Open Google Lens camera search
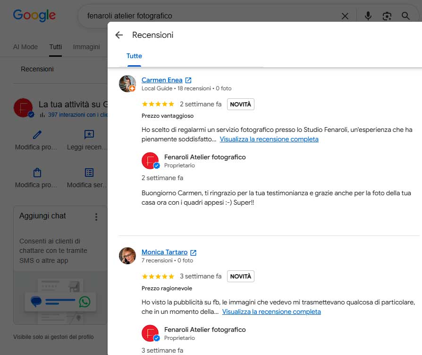The height and width of the screenshot is (355, 422). (x=387, y=16)
